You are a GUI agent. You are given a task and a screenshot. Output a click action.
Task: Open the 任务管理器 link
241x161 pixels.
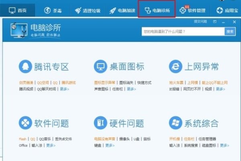tap(207, 139)
